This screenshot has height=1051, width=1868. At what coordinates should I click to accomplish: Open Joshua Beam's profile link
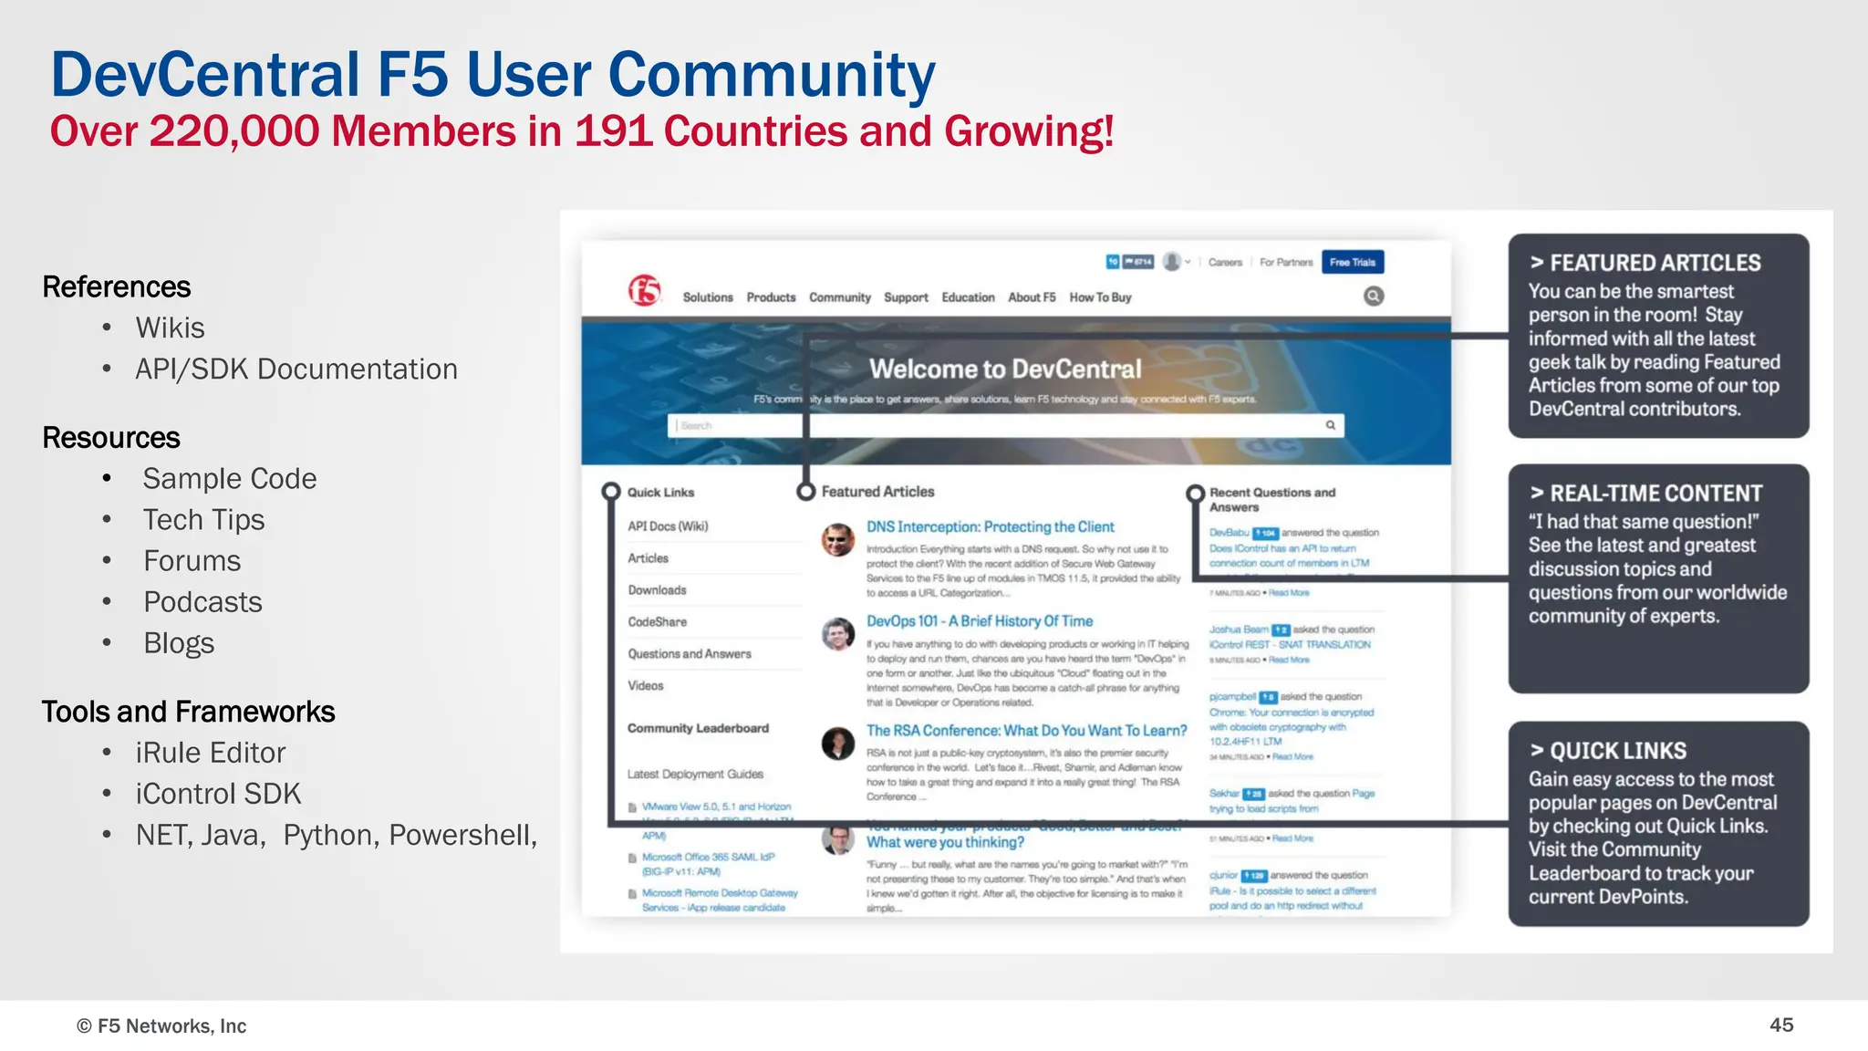click(x=1239, y=630)
